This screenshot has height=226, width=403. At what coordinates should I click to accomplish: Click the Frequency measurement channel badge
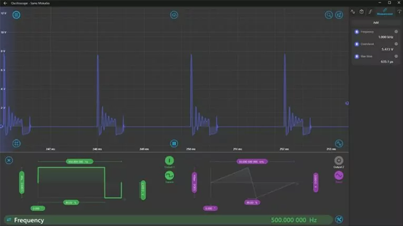356,32
